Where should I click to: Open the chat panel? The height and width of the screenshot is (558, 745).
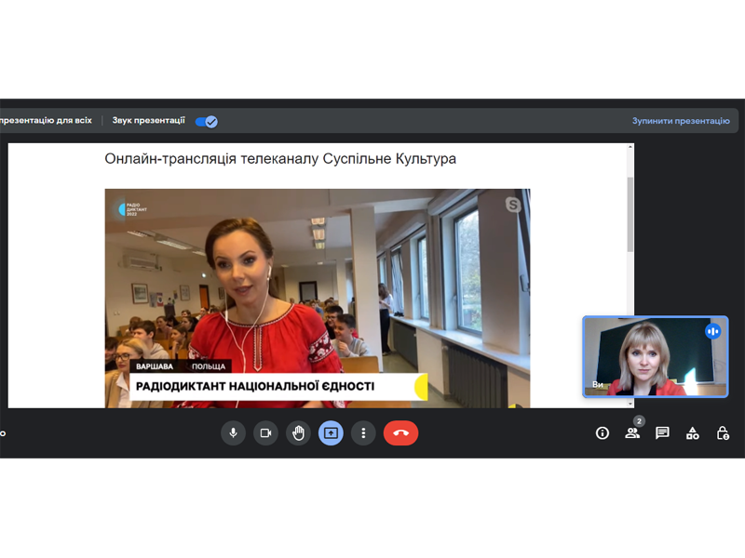(662, 432)
